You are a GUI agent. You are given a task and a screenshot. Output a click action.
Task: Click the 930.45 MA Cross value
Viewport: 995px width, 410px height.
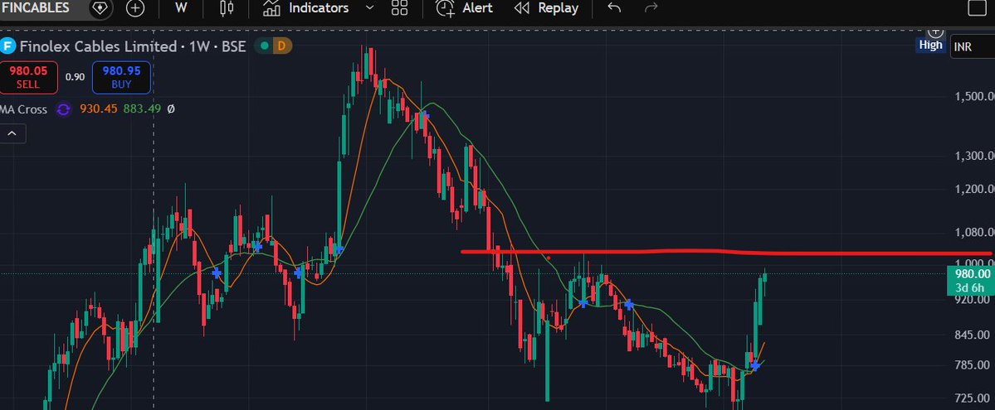coord(99,109)
